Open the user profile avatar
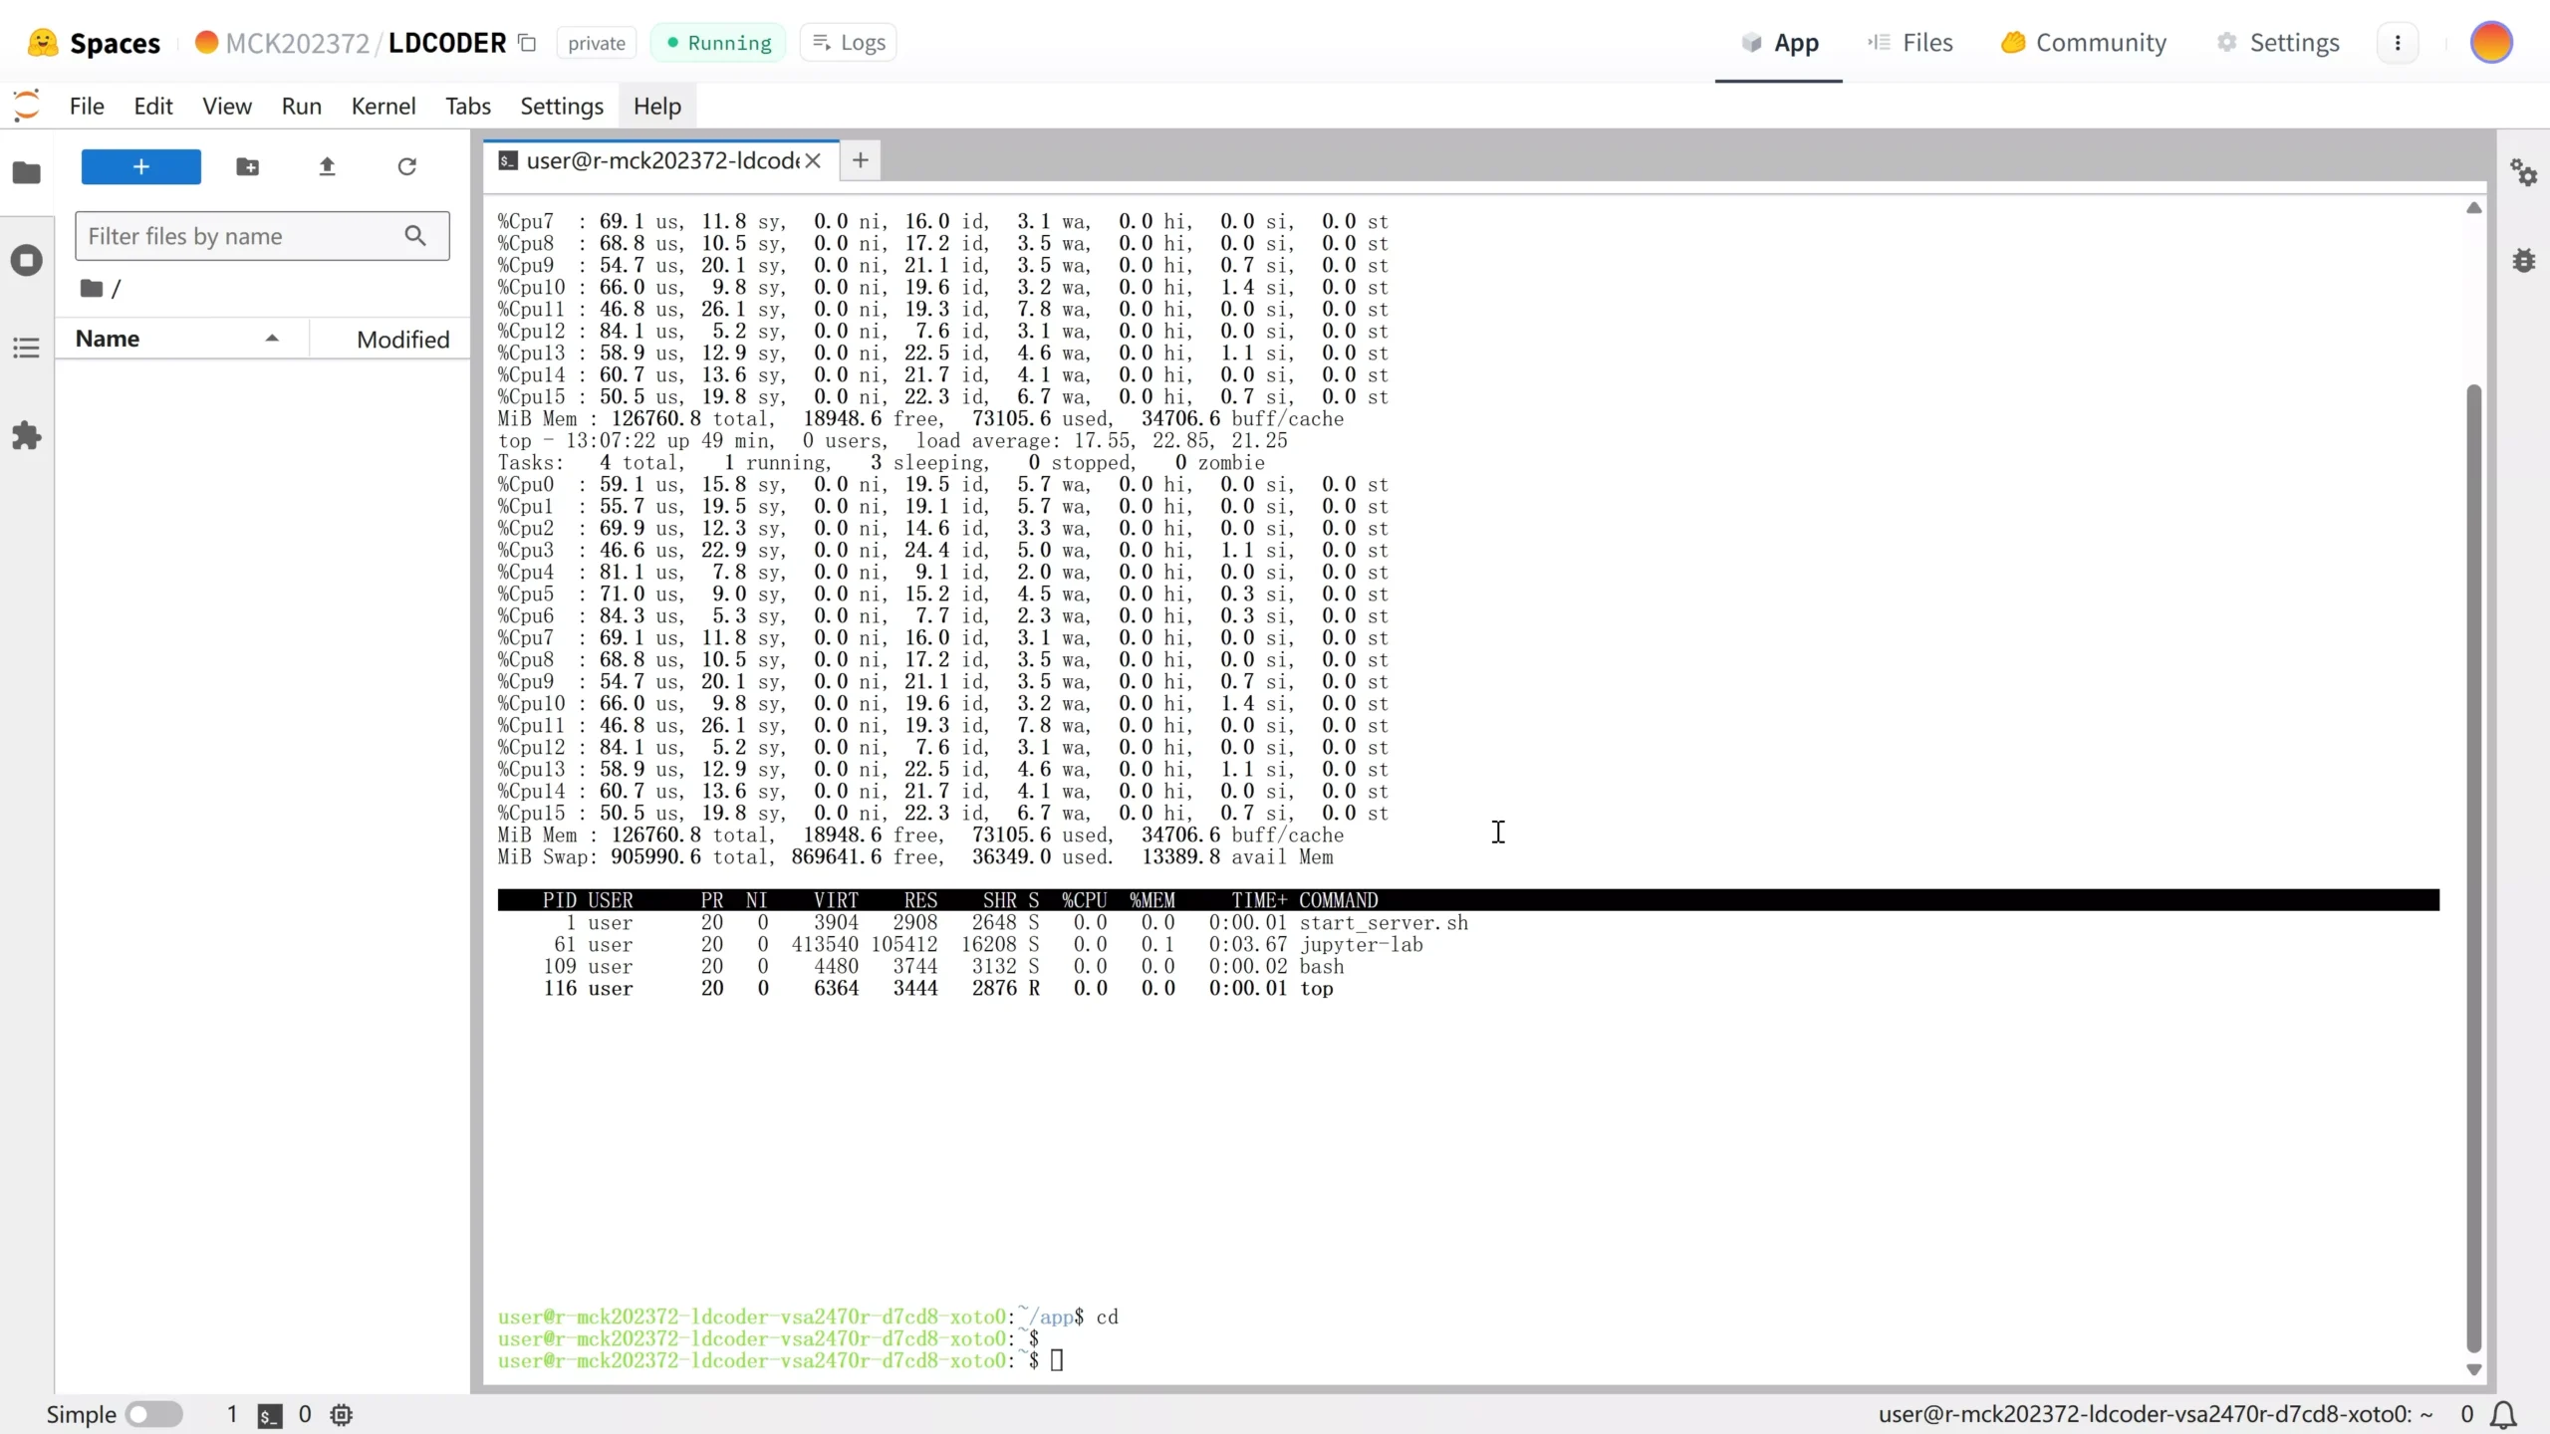2550x1434 pixels. (x=2491, y=43)
